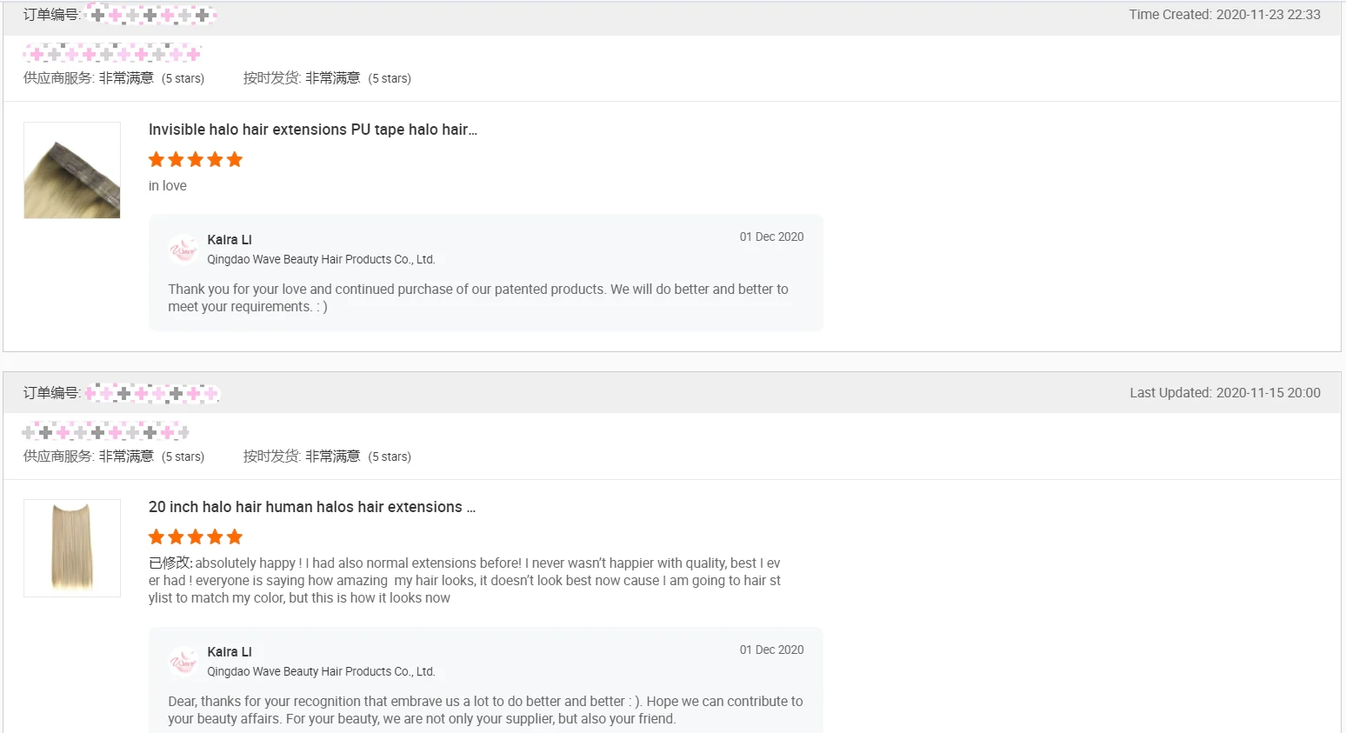Click the blurred buyer name above the 'in love' review
This screenshot has width=1346, height=733.
(112, 54)
